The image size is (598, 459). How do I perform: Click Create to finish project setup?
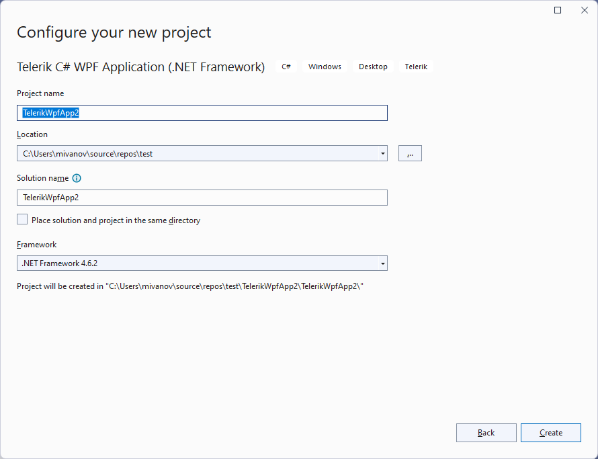pyautogui.click(x=550, y=433)
